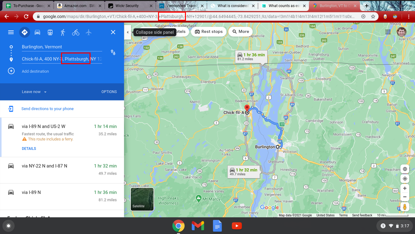Select route via NY-22 N and I-87 N

pos(62,170)
